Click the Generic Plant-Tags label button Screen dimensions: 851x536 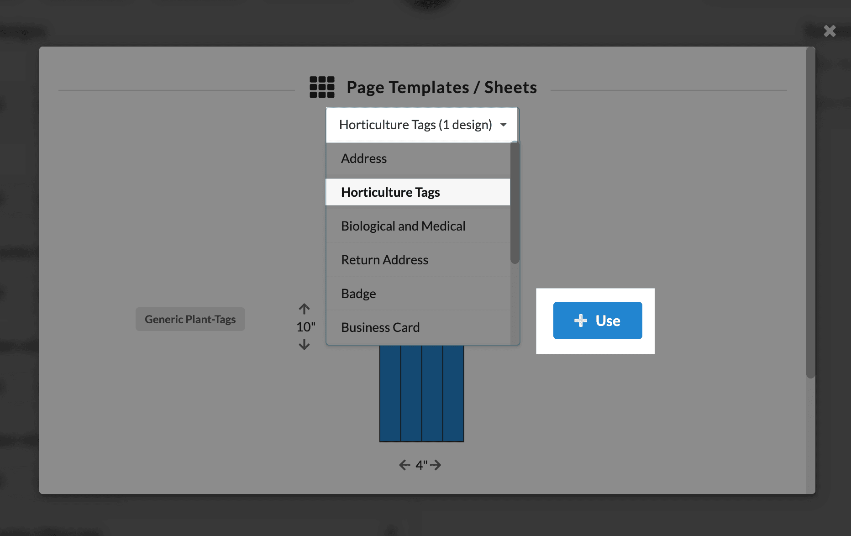coord(190,319)
